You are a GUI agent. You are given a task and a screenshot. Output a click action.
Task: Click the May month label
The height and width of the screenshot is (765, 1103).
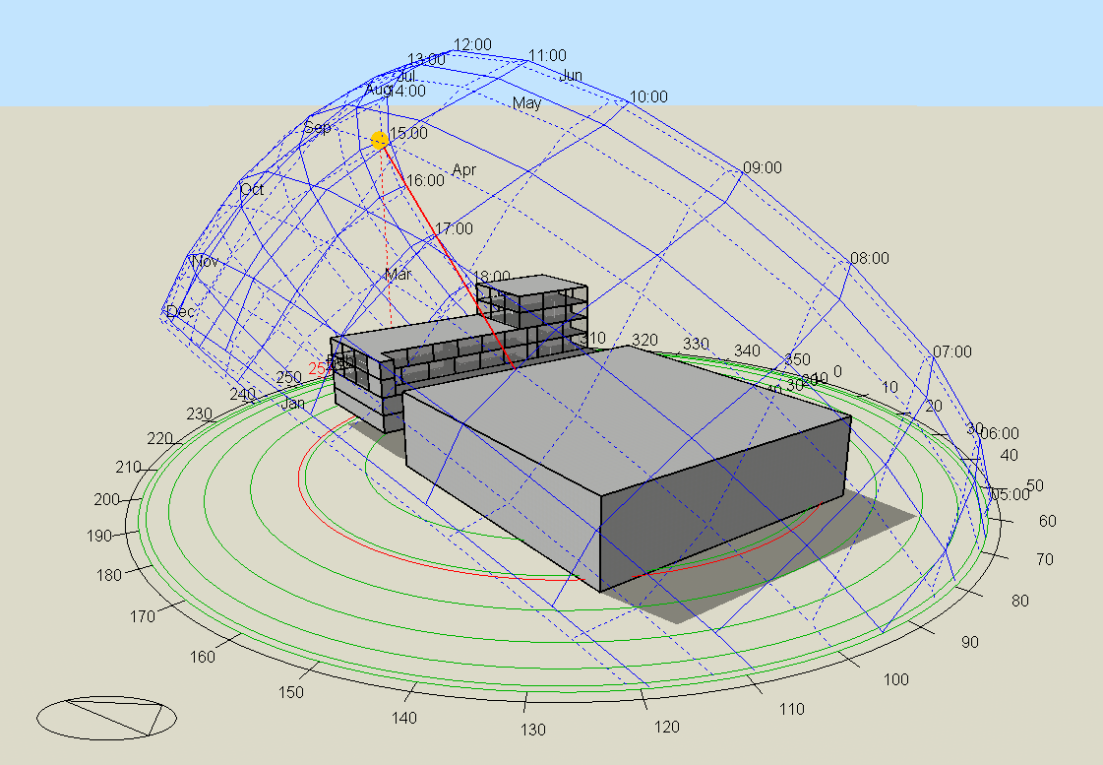click(526, 103)
